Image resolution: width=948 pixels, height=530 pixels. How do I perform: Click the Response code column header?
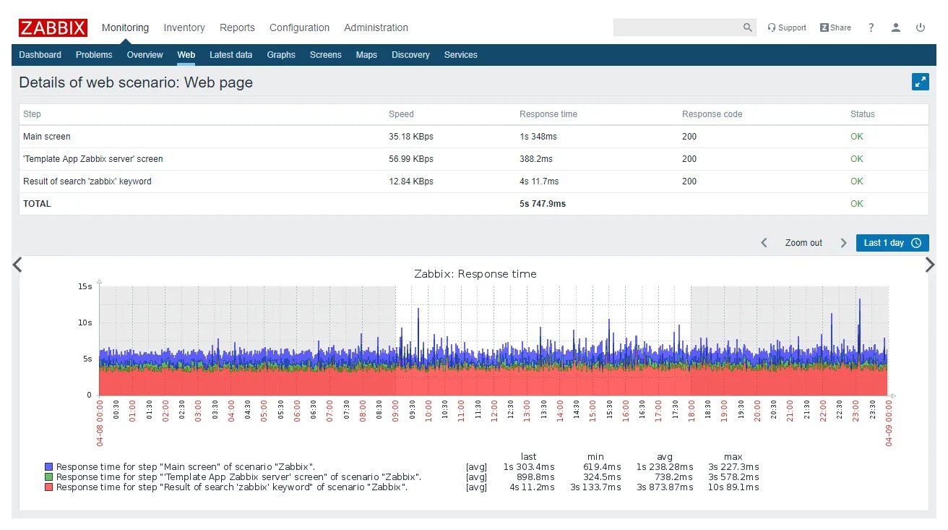tap(712, 114)
